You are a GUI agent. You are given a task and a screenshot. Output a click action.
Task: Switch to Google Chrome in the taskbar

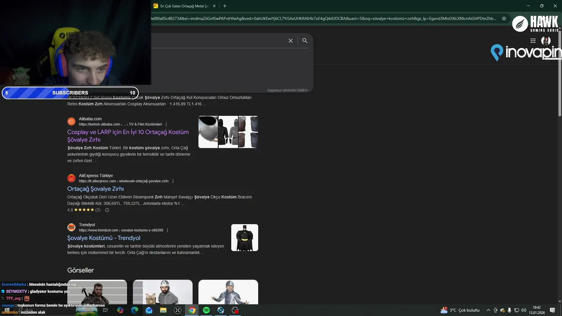(192, 310)
